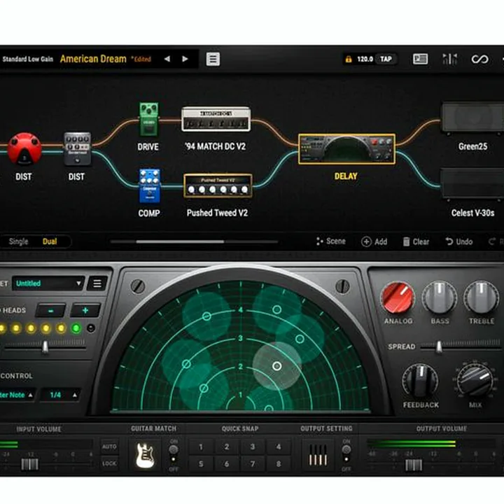Image resolution: width=504 pixels, height=504 pixels.
Task: Go to previous preset arrow
Action: coord(167,59)
